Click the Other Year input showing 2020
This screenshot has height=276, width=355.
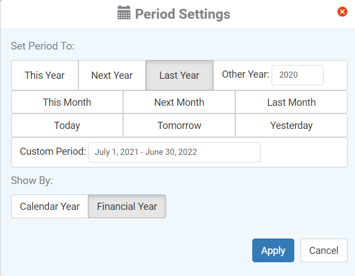point(297,75)
